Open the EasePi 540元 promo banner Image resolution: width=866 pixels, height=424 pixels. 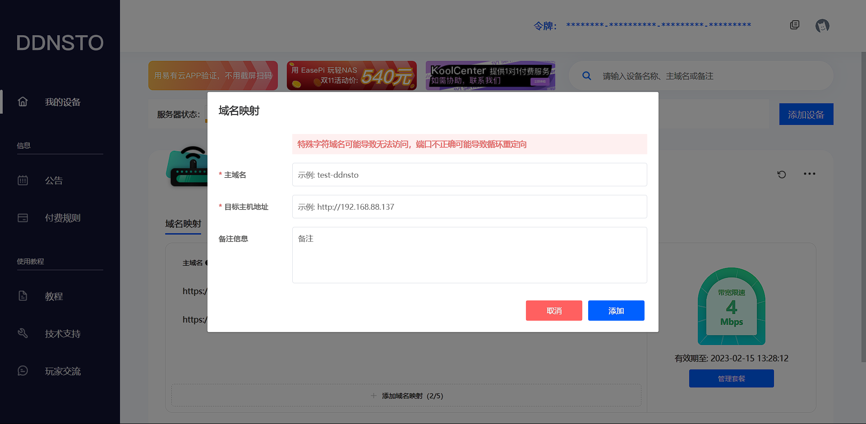click(x=351, y=76)
